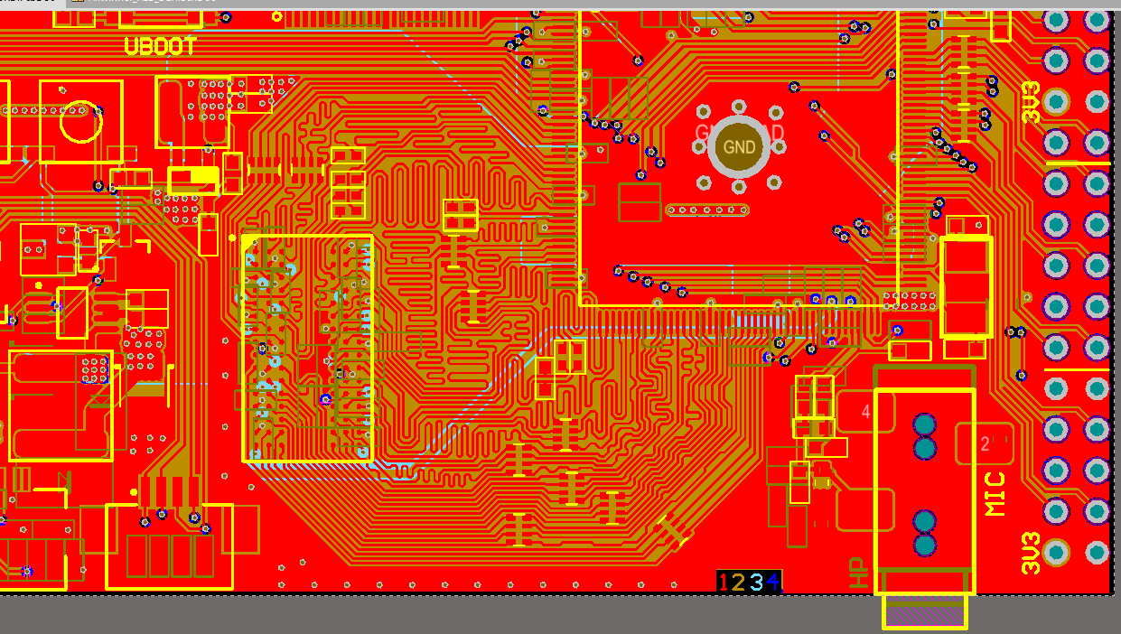Image resolution: width=1121 pixels, height=634 pixels.
Task: Toggle layer 4 in the colored layer legend
Action: coord(773,581)
